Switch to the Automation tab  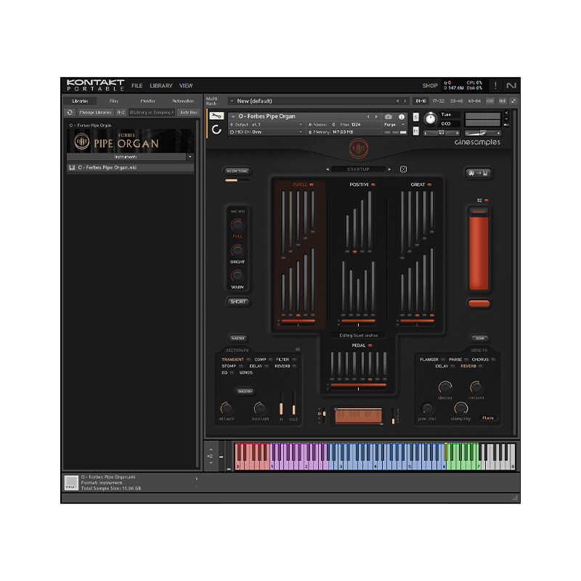[183, 101]
